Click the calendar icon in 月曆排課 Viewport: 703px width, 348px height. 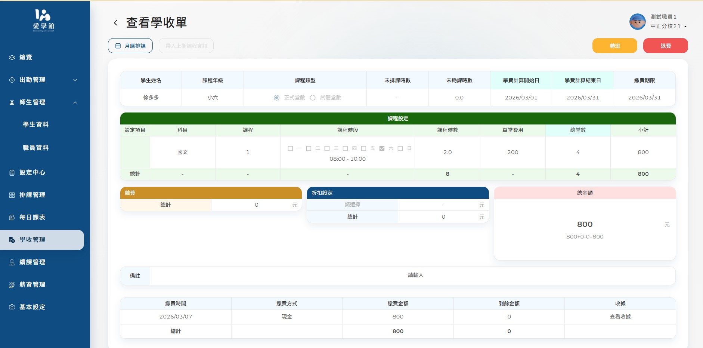coord(118,46)
